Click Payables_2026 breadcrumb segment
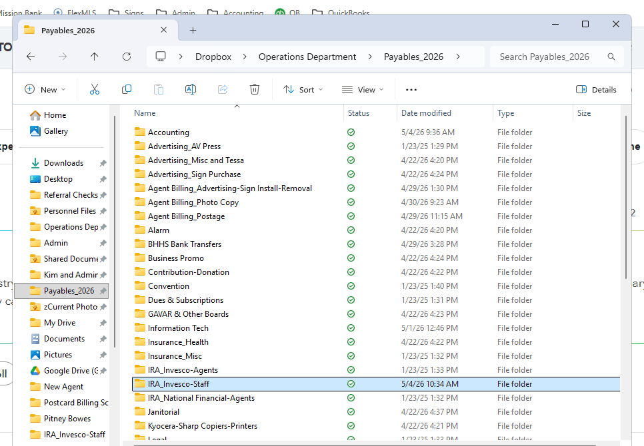This screenshot has height=446, width=644. 413,57
